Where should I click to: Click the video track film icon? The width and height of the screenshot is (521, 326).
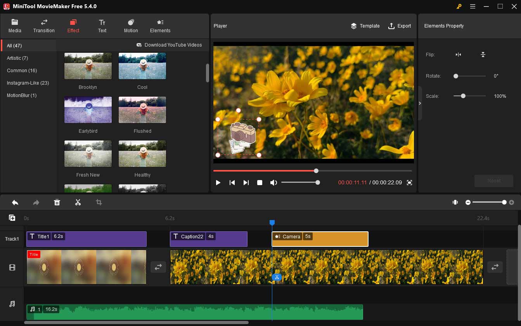click(x=12, y=267)
